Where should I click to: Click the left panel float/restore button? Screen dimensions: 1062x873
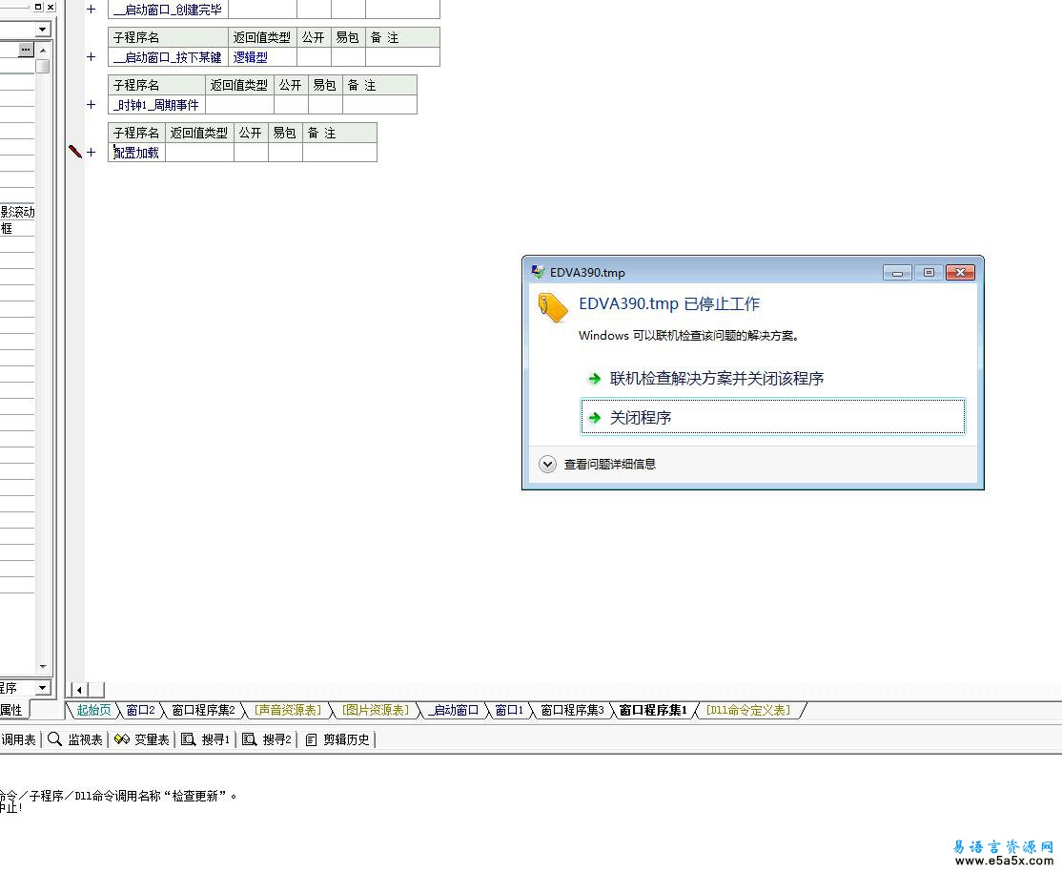(x=38, y=7)
